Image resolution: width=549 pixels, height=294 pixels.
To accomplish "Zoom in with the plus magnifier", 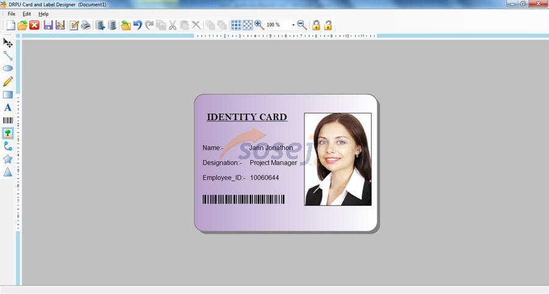I will tap(259, 25).
